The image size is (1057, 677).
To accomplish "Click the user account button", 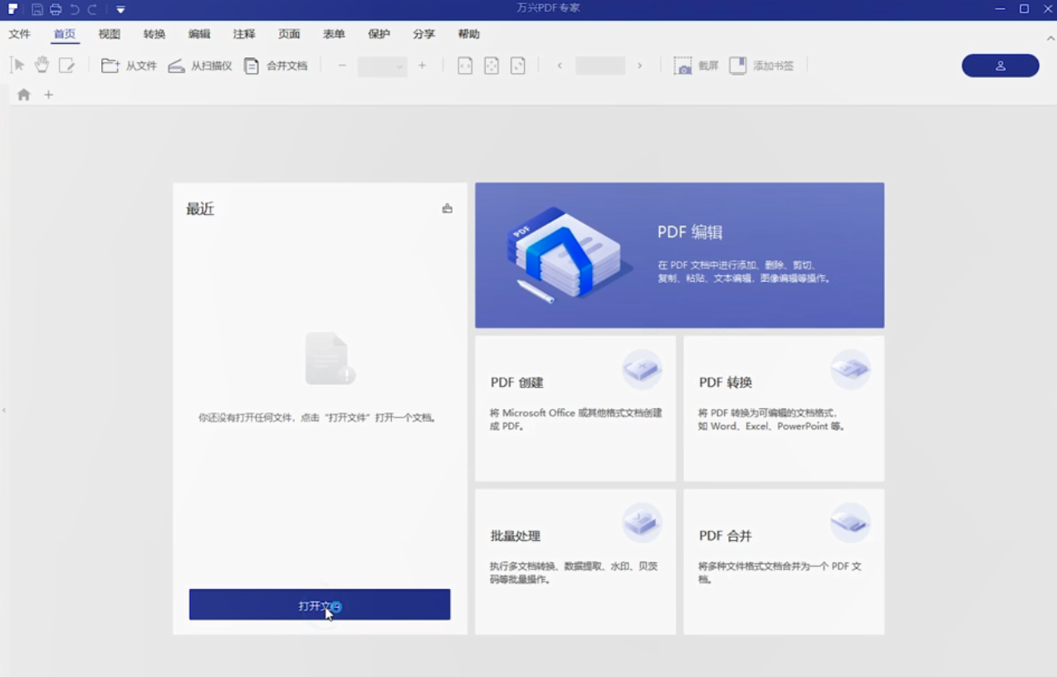I will tap(1001, 66).
